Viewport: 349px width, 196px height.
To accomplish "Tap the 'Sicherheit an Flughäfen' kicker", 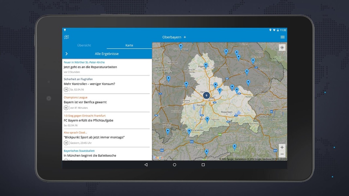I will [78, 79].
